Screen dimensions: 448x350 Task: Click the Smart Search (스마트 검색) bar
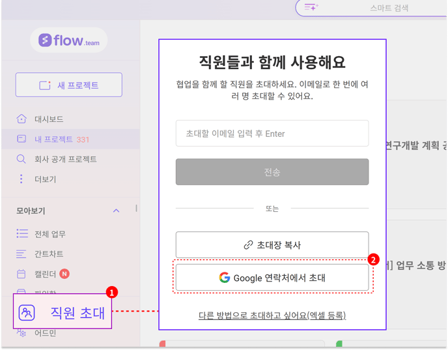389,8
